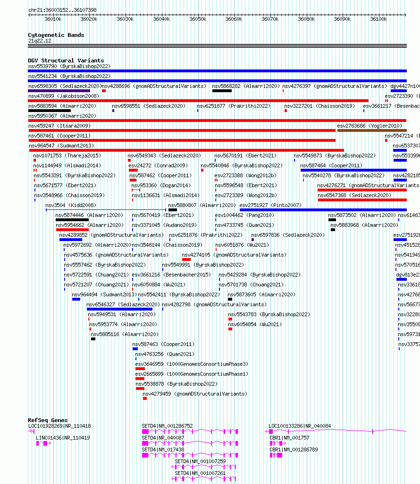
Task: Open gene LOC101928269|NR_110418
Action: [x=59, y=426]
